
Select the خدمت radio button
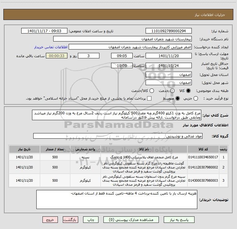(172, 91)
